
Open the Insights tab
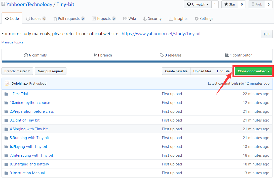point(178,19)
